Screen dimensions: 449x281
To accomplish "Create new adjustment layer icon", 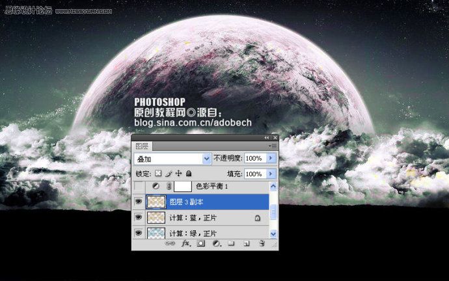I will (217, 243).
